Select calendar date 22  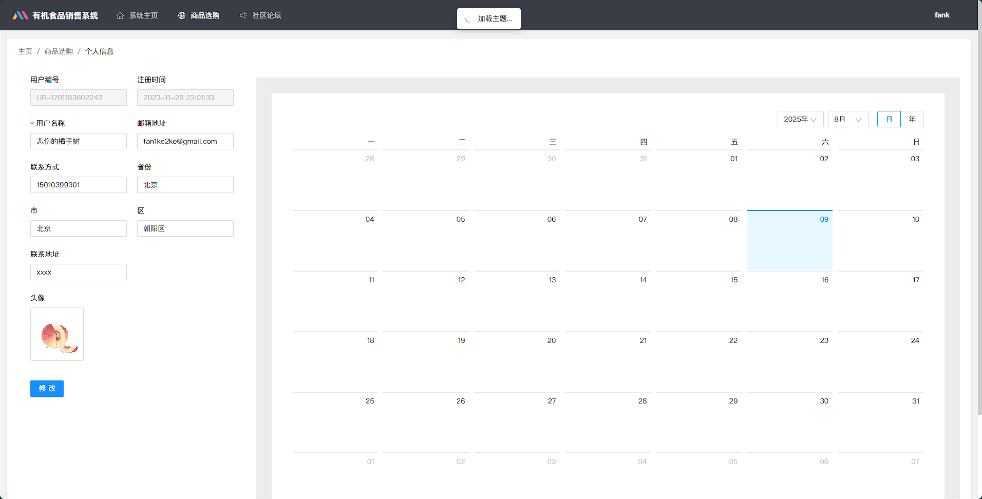tap(698, 361)
